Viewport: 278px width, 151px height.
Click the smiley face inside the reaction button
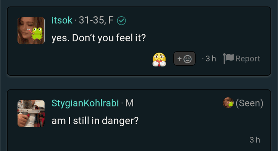click(187, 59)
